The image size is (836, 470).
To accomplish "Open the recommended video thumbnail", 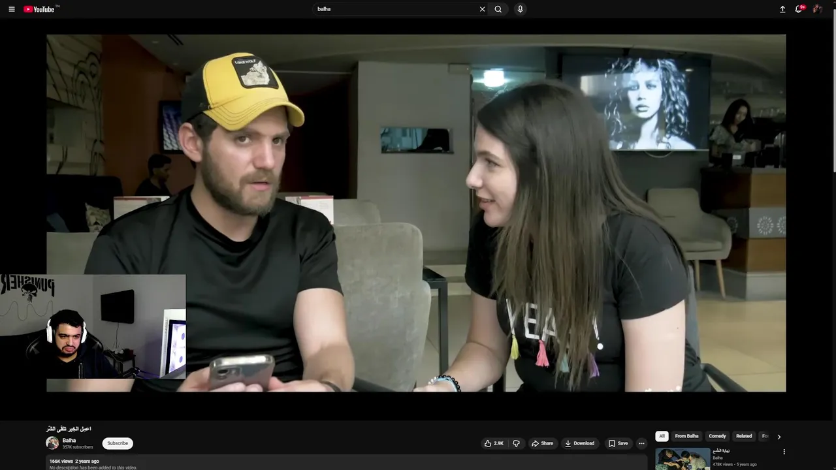I will point(683,458).
